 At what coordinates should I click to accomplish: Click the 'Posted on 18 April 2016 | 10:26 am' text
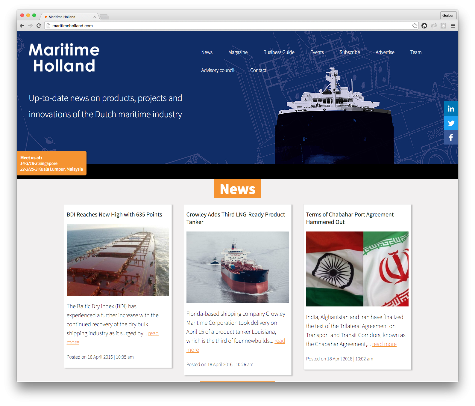[x=220, y=364]
